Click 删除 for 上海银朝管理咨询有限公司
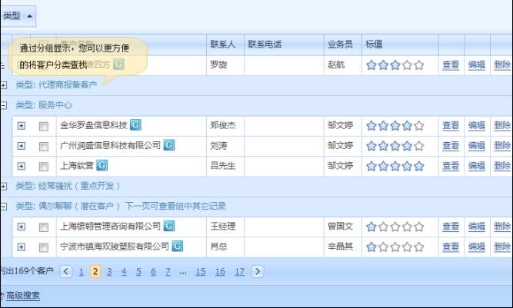Viewport: 513px width, 308px height. pos(502,227)
